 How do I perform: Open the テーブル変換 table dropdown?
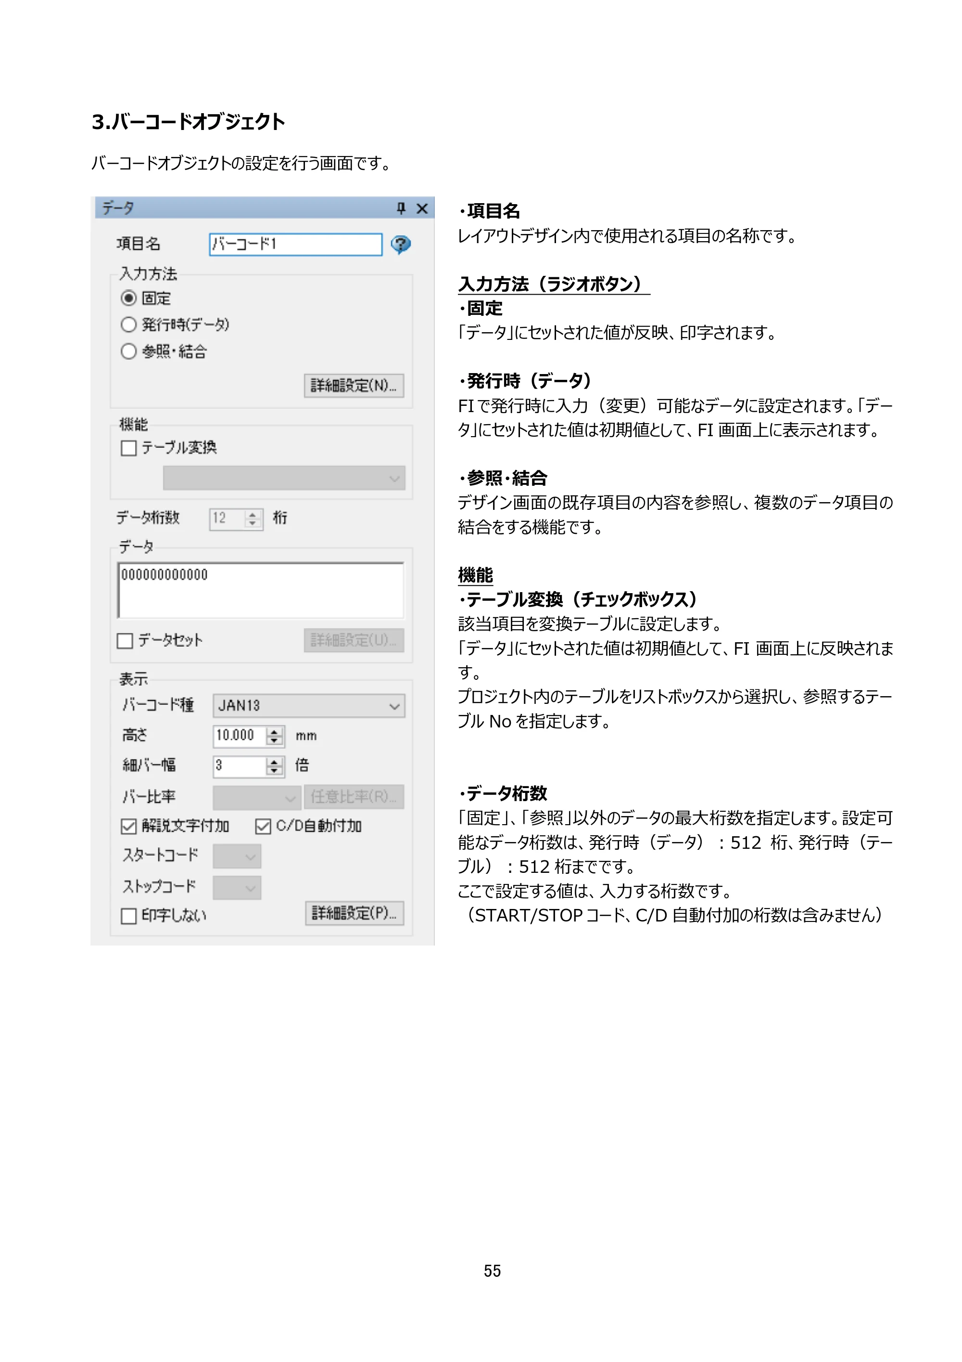[284, 478]
